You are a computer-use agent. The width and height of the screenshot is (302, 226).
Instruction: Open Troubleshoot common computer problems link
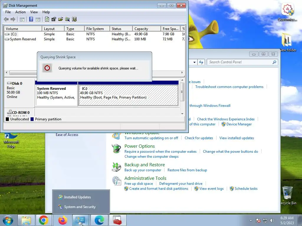[229, 87]
